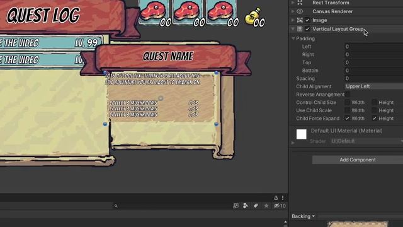The image size is (403, 227).
Task: Click the scroll-up arrow in Project panel
Action: (x=285, y=221)
